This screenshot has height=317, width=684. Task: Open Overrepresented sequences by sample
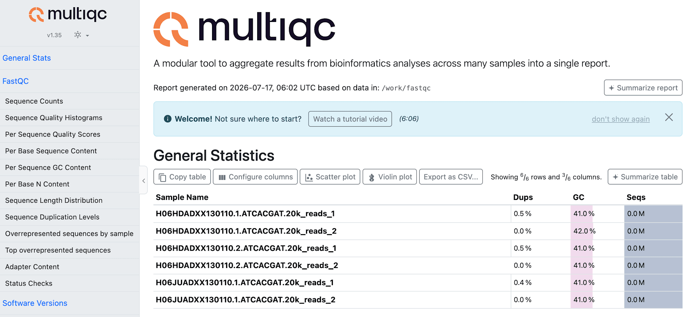69,233
